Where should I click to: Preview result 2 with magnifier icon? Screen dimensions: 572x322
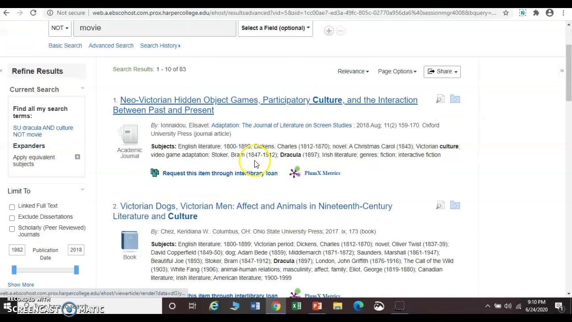[440, 205]
